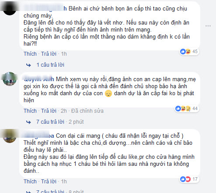Click 'Trả lời' under the third comment
This screenshot has height=193, width=216.
click(x=49, y=182)
